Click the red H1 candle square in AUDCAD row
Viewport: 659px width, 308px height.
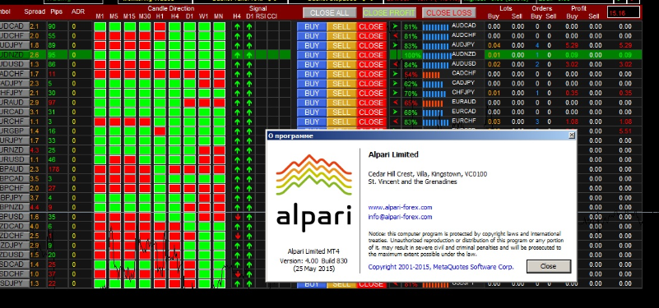160,26
